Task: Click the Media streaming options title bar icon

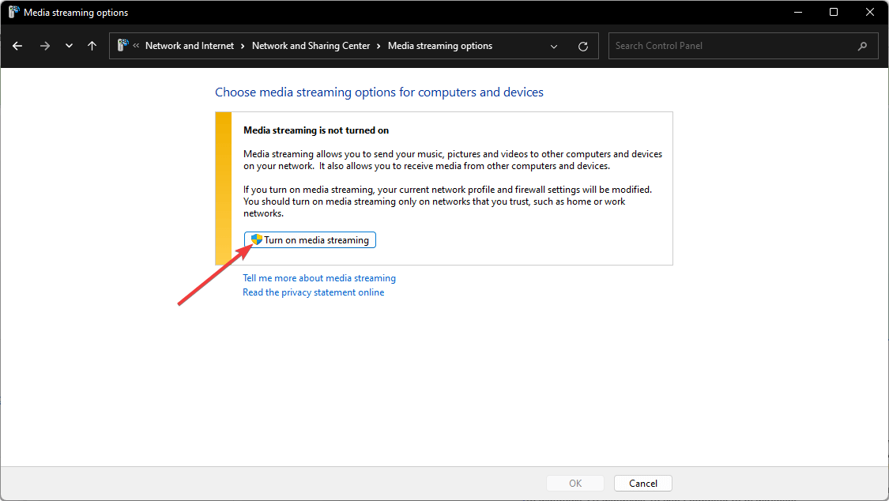Action: [x=14, y=13]
